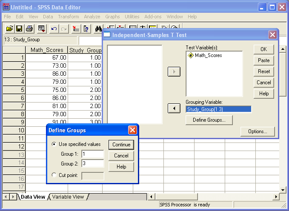Click the Find binoculars icon
Viewport: 289px width, 211px height.
click(x=98, y=29)
